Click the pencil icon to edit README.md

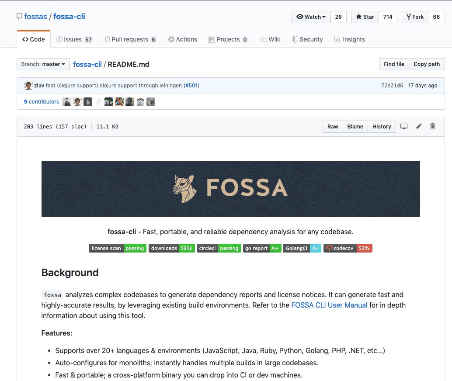click(x=418, y=126)
